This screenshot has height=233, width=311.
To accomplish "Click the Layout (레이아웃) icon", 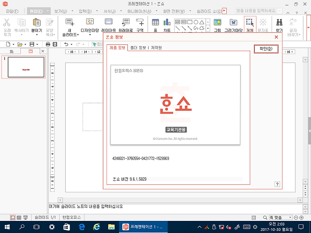I will (108, 22).
